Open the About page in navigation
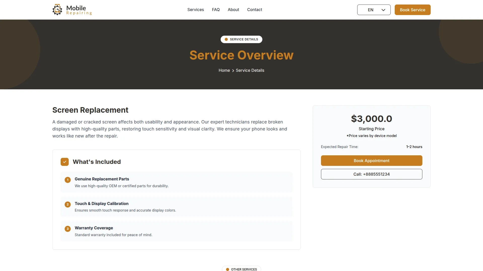Viewport: 483px width, 271px height. click(233, 10)
